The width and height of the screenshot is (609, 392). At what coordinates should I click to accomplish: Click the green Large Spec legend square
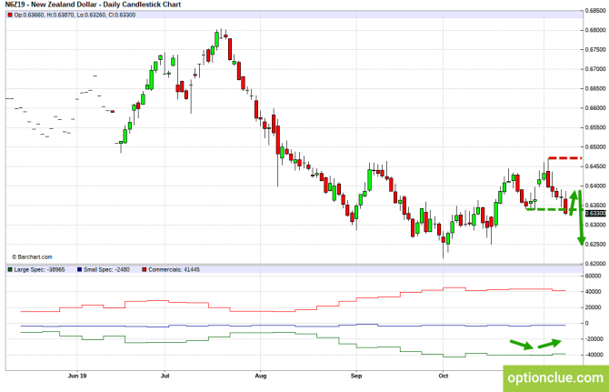10,269
